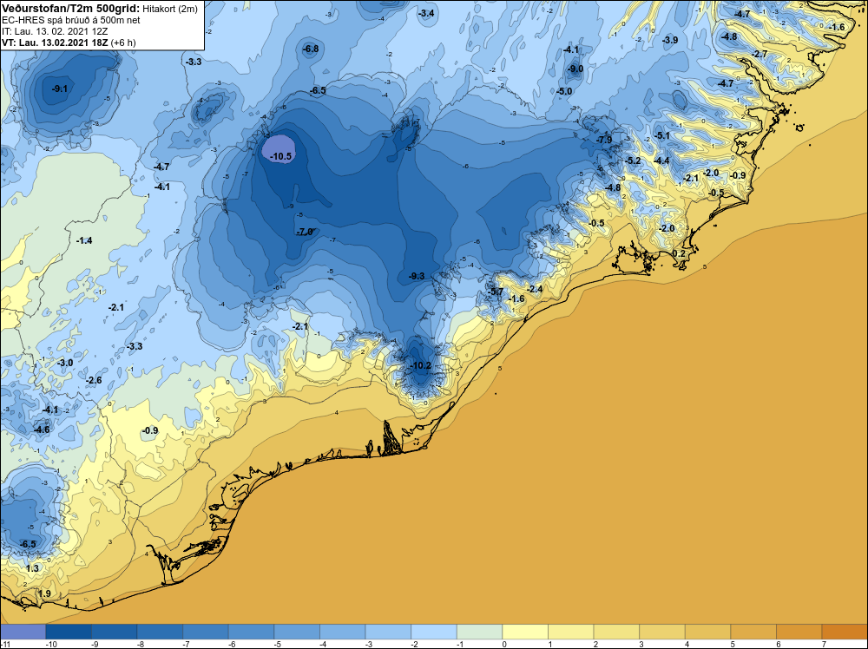Screen dimensions: 868x649
Task: Select the light yellow swatch between 0 and 1
Action: click(525, 632)
